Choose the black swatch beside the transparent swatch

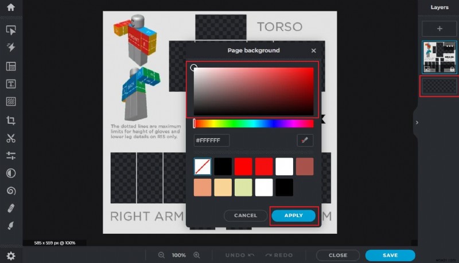coord(223,167)
